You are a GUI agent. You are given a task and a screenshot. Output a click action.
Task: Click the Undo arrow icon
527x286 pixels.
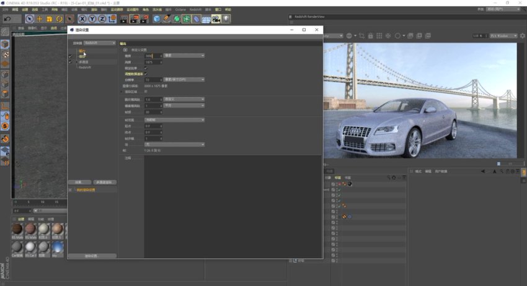[x=7, y=19]
